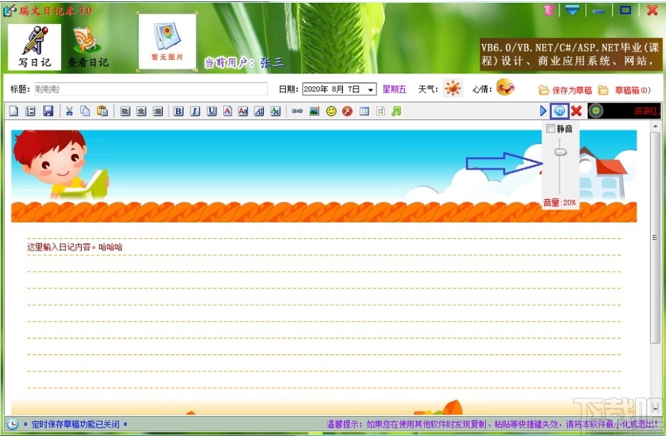Click the copy icon in toolbar

point(85,111)
